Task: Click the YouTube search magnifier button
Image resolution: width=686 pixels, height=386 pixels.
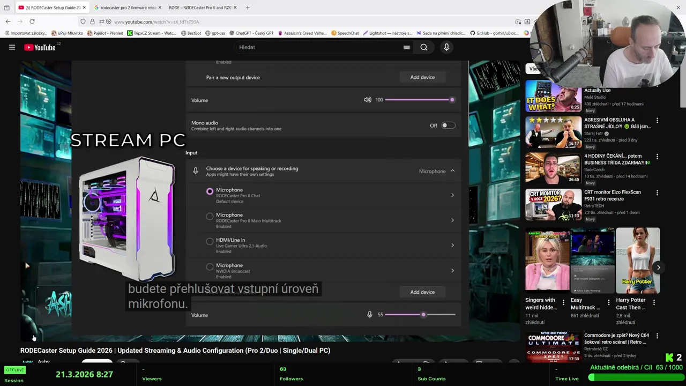Action: tap(424, 47)
